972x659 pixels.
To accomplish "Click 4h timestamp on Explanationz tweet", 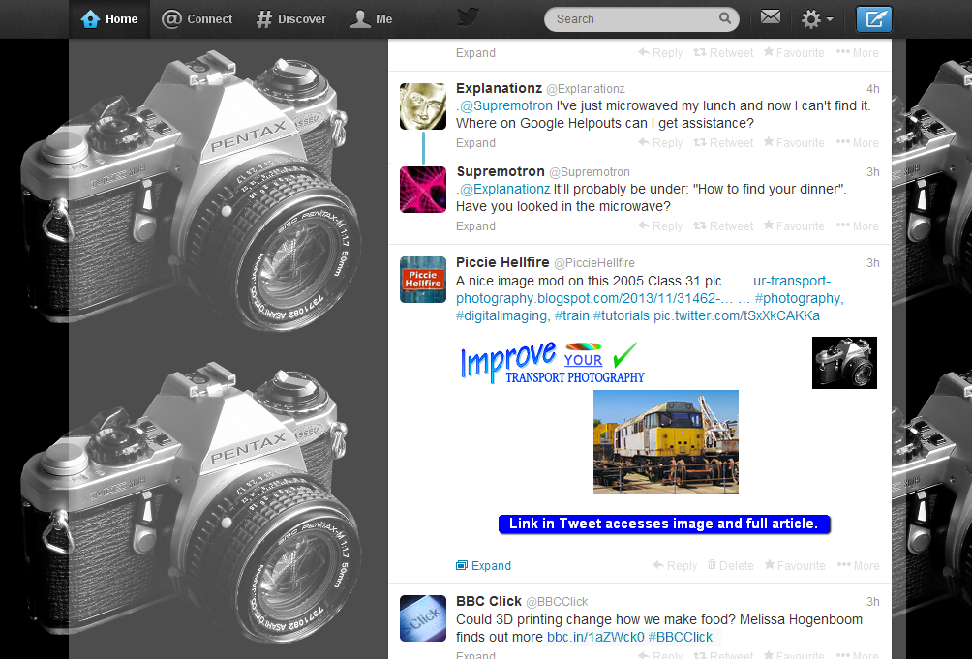I will click(x=873, y=89).
